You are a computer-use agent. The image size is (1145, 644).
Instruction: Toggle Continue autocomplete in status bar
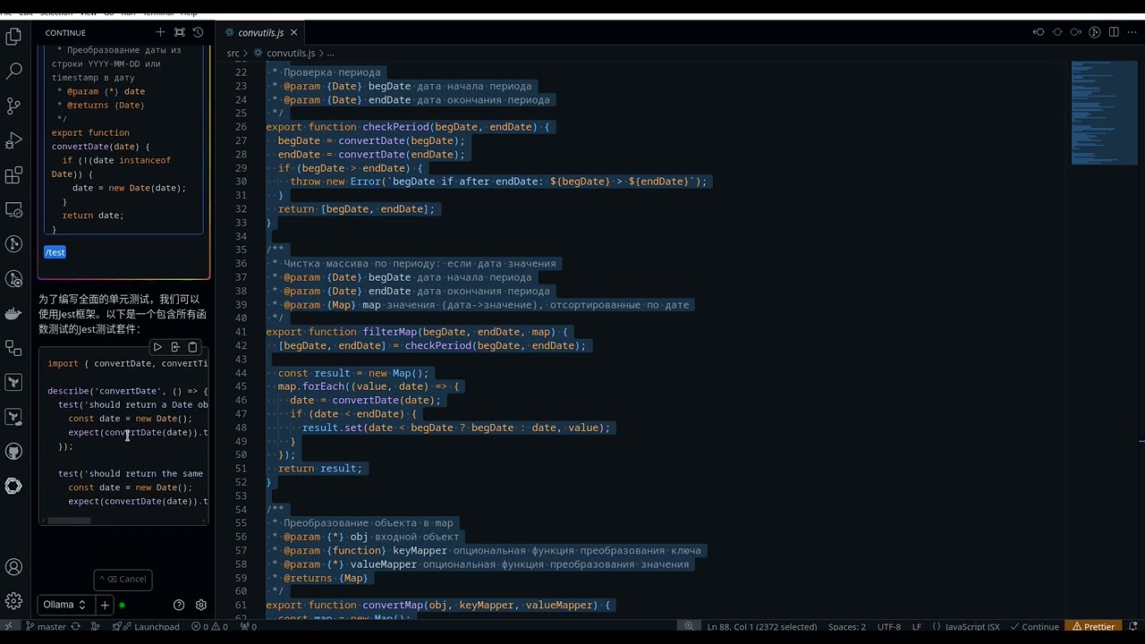(1034, 627)
